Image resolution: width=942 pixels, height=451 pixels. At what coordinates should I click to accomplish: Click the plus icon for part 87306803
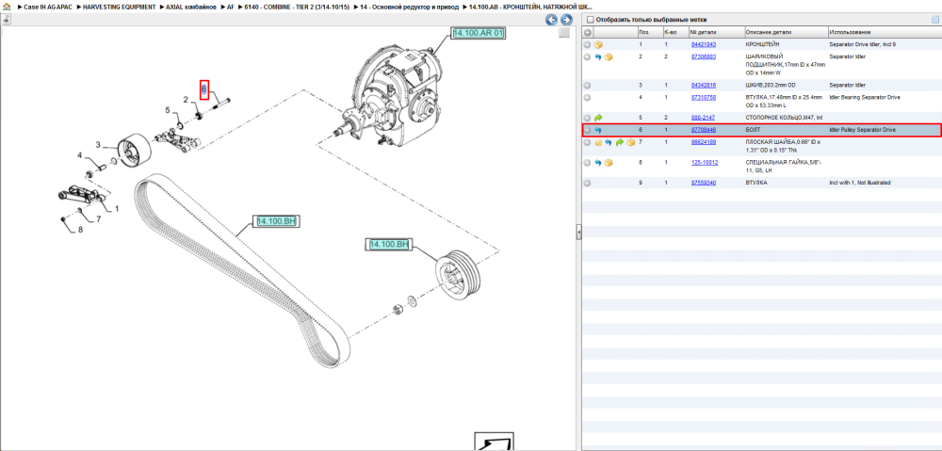588,56
